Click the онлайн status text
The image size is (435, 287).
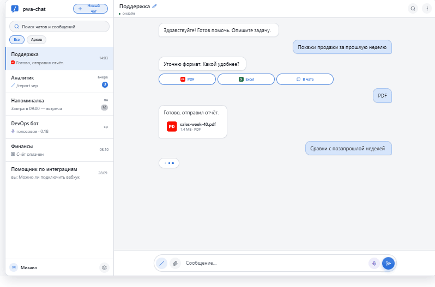tap(129, 13)
